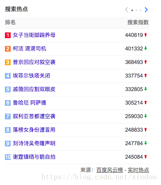Screen dimensions: 161x185
Task: Click the search index value 440619
Action: 134,35
